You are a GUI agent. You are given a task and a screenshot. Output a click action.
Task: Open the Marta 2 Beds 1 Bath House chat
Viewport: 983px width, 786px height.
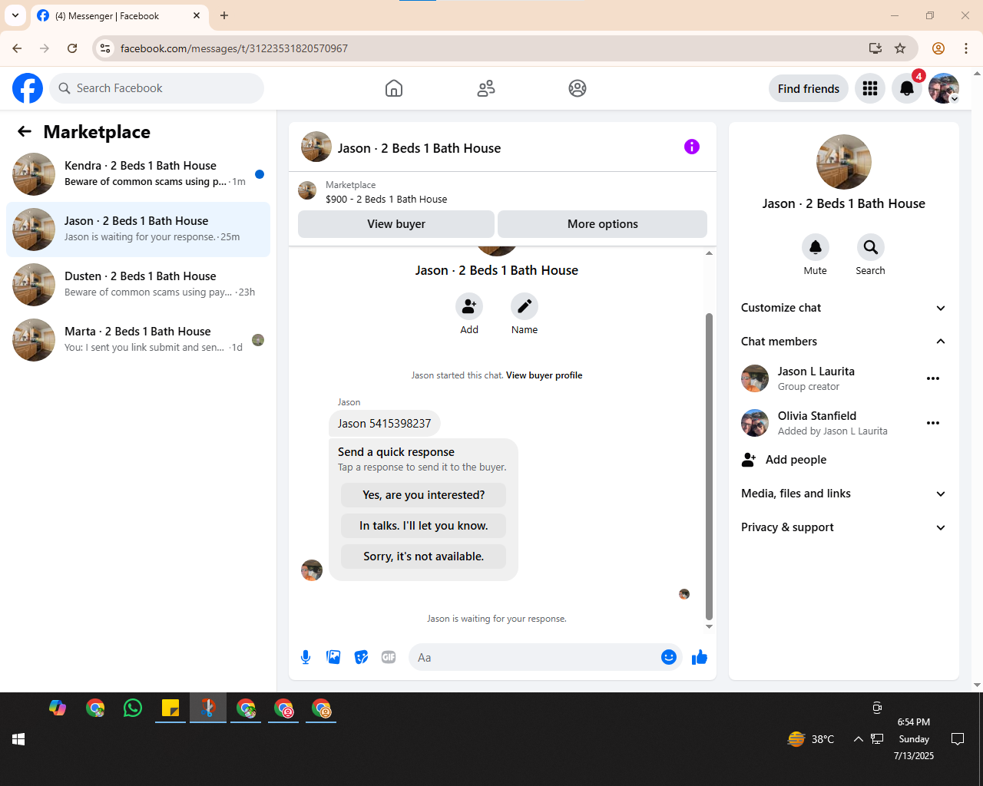point(138,340)
